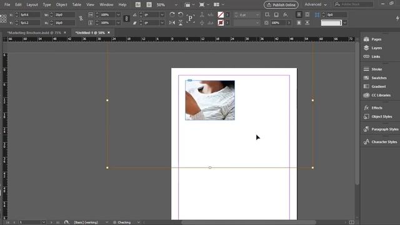Switch to Marketing Brochure.indd tab
400x225 pixels.
(34, 32)
